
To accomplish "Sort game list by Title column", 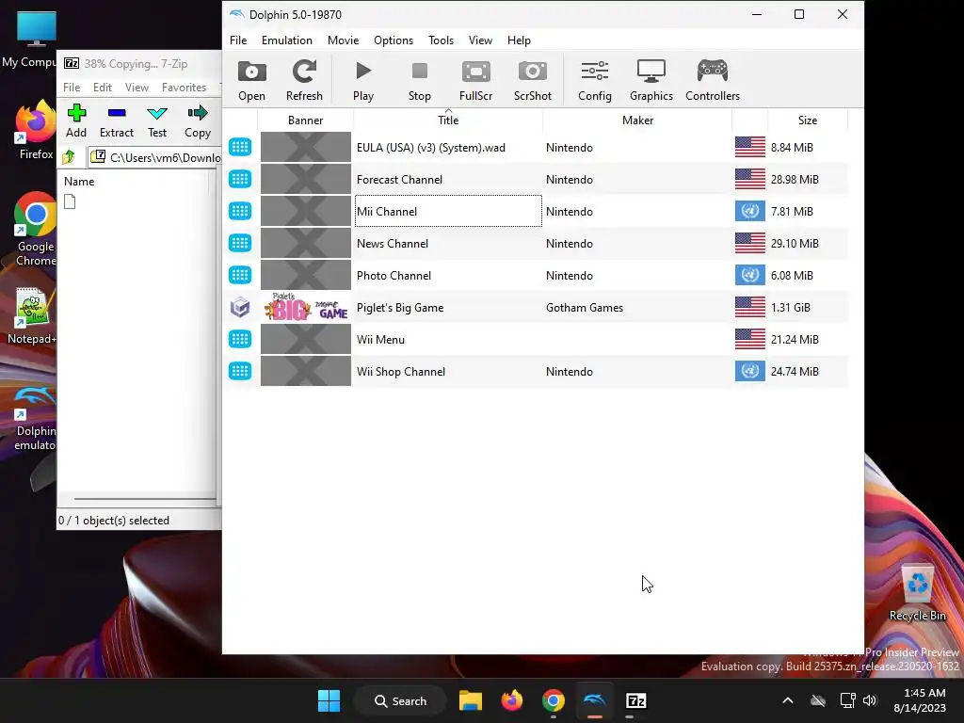I will (448, 120).
